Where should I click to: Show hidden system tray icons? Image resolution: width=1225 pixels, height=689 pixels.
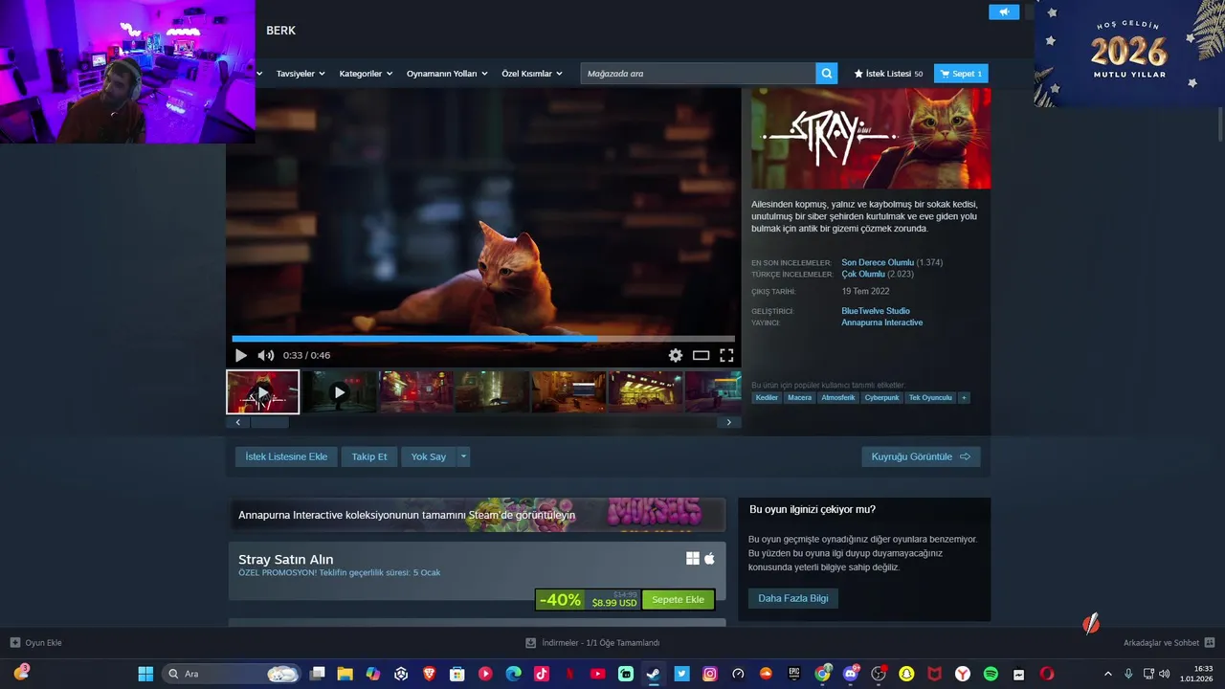pos(1108,674)
